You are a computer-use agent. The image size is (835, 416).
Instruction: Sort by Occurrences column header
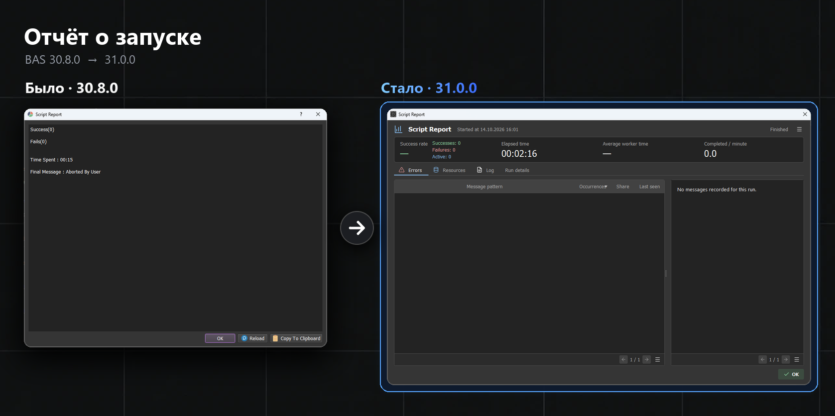593,187
